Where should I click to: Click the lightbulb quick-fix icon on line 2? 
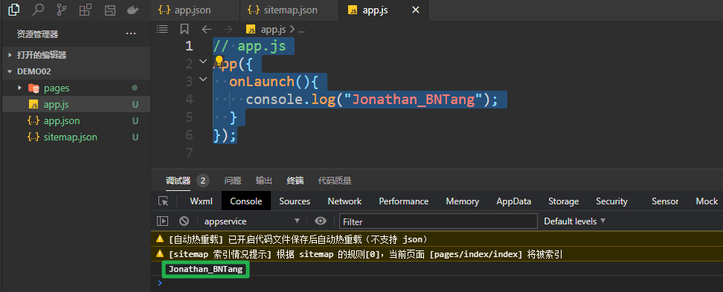tap(219, 61)
